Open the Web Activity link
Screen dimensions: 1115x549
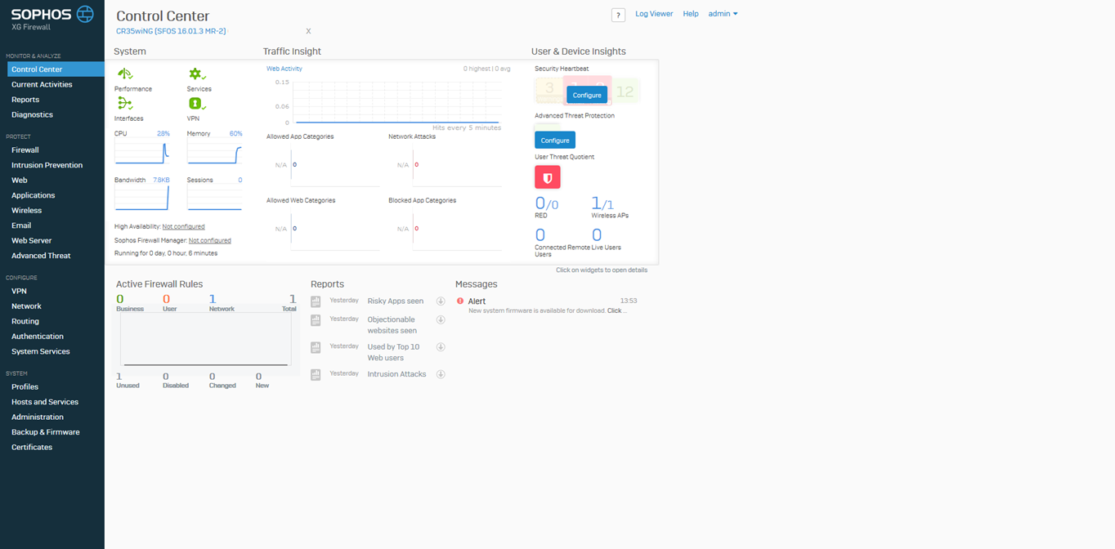[284, 69]
